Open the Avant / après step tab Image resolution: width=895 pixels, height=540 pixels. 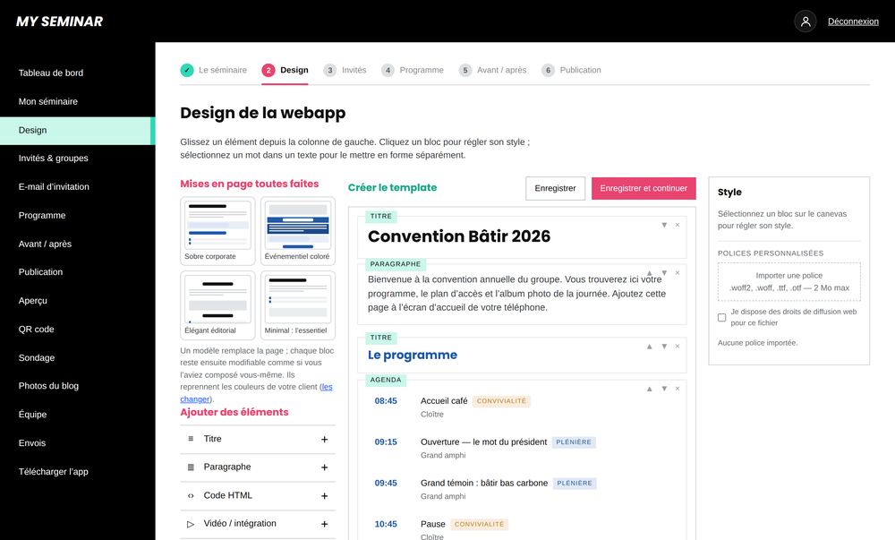[492, 70]
